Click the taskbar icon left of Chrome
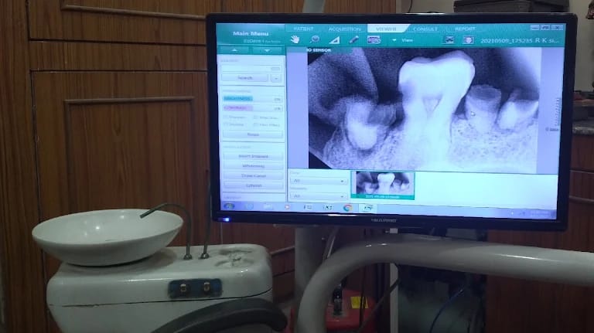The width and height of the screenshot is (594, 333). [328, 207]
